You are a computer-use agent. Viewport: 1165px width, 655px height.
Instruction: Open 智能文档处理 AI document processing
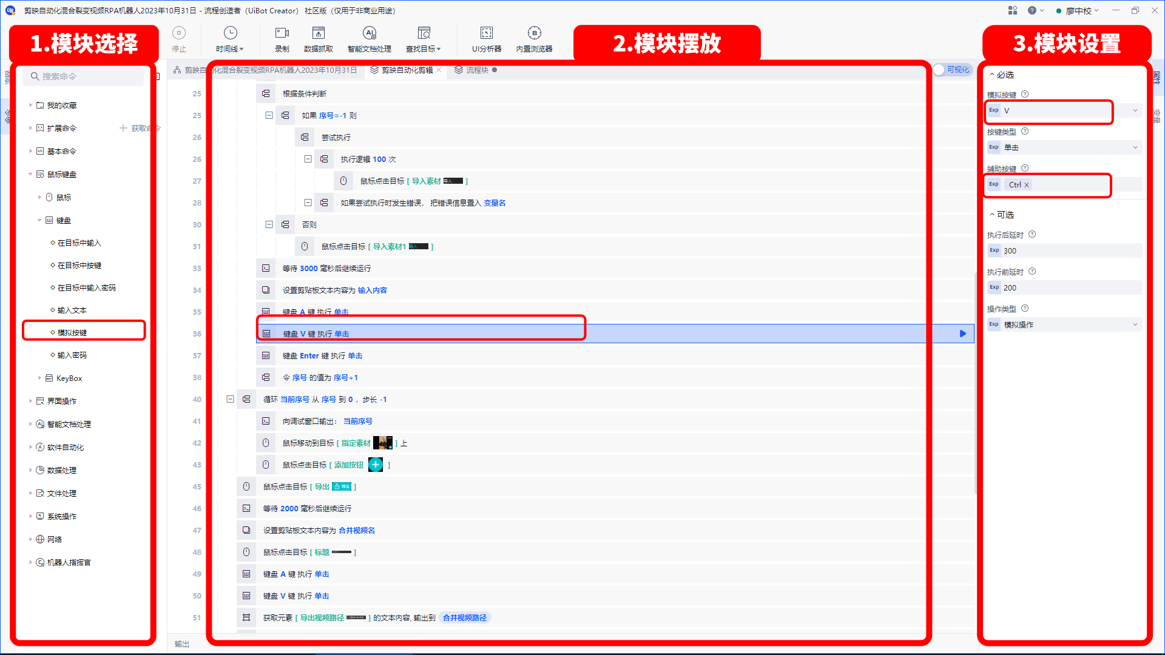tap(369, 39)
